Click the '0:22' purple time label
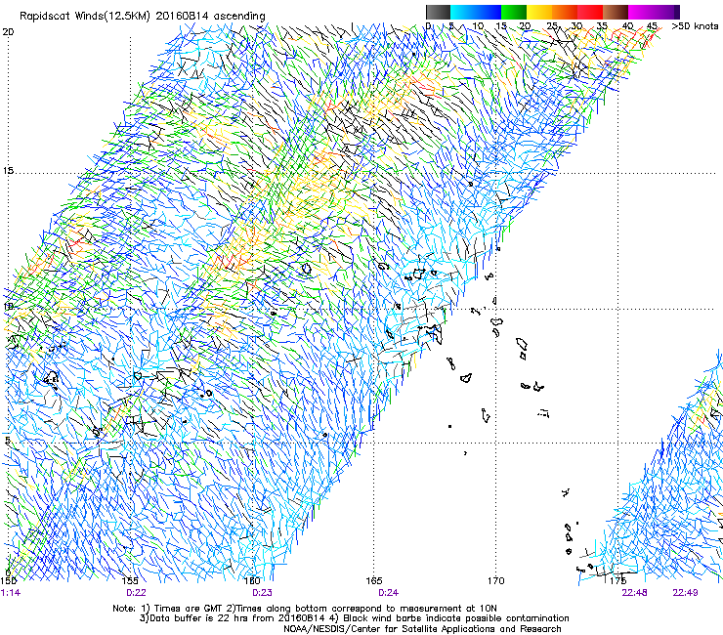 pyautogui.click(x=136, y=593)
